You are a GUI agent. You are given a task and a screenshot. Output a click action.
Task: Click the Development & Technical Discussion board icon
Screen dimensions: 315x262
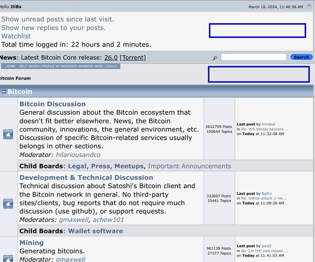(x=8, y=204)
